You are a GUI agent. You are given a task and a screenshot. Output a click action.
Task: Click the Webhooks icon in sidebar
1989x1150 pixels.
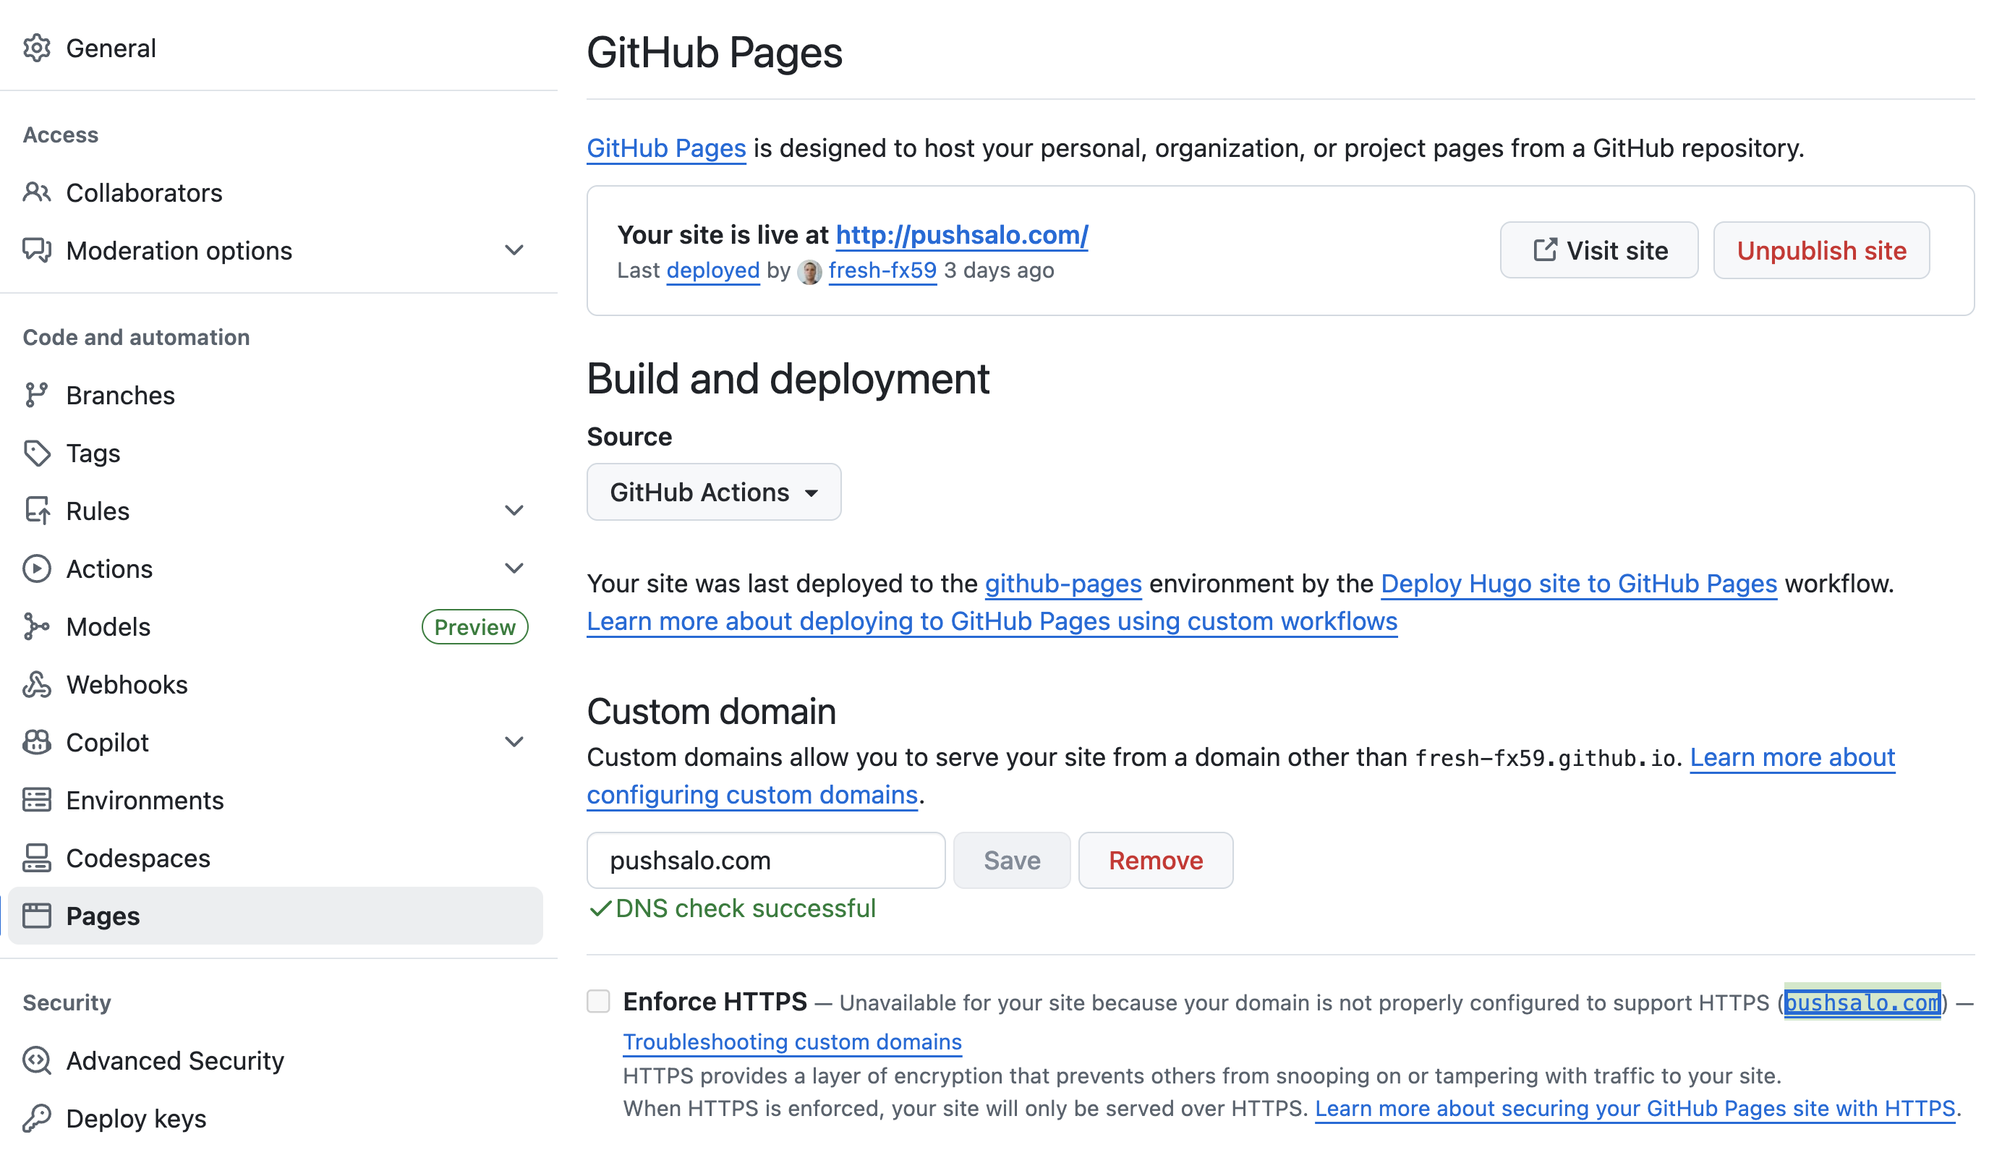(x=36, y=684)
